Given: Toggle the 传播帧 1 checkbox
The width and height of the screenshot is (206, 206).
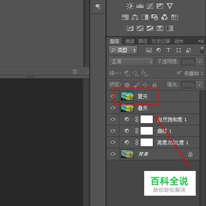Looking at the screenshot, I should click(179, 73).
